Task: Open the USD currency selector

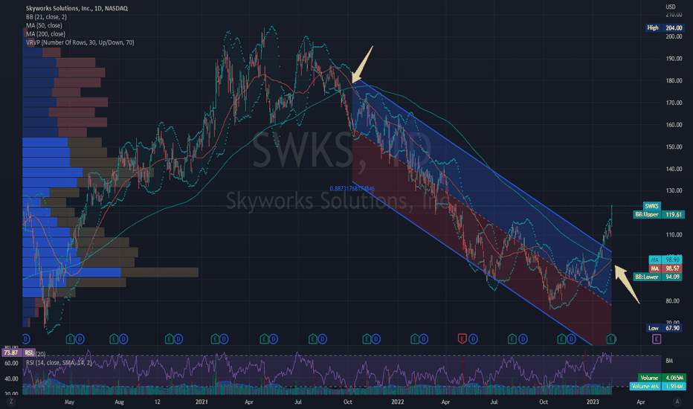Action: (671, 7)
